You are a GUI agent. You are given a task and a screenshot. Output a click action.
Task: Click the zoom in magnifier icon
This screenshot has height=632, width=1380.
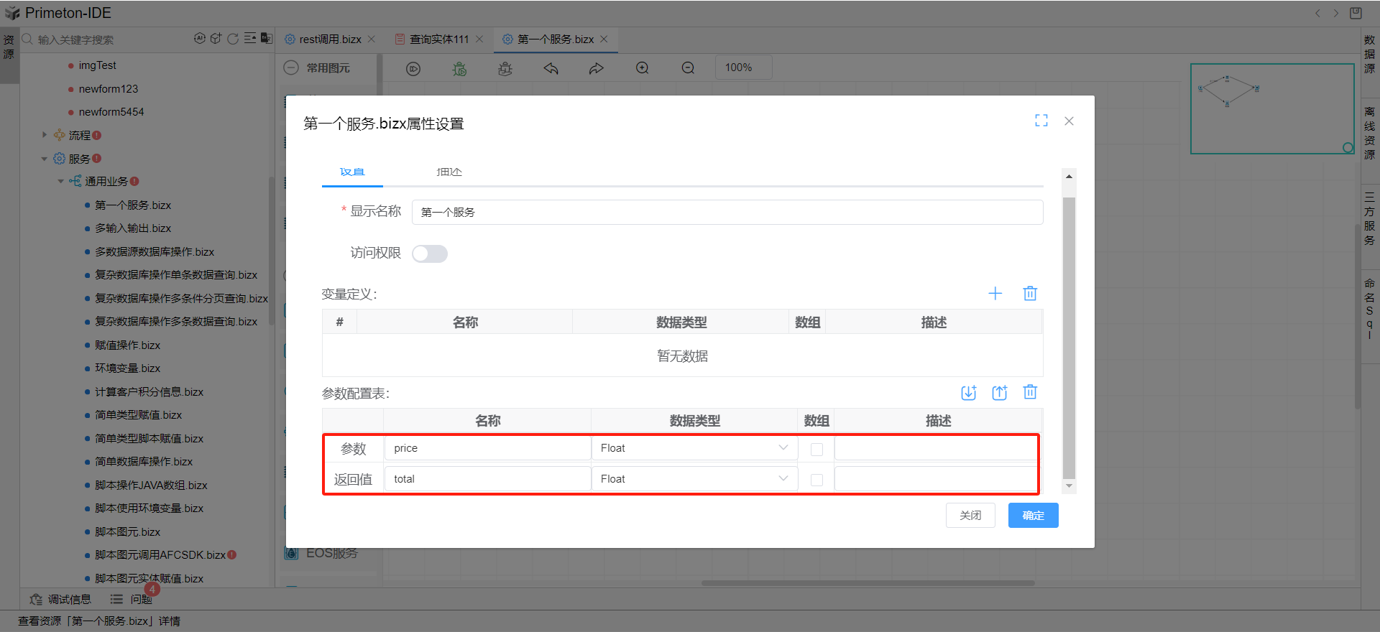[642, 68]
